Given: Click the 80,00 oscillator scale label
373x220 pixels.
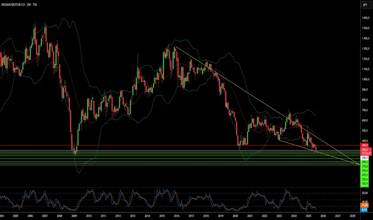Looking at the screenshot, I should [365, 193].
